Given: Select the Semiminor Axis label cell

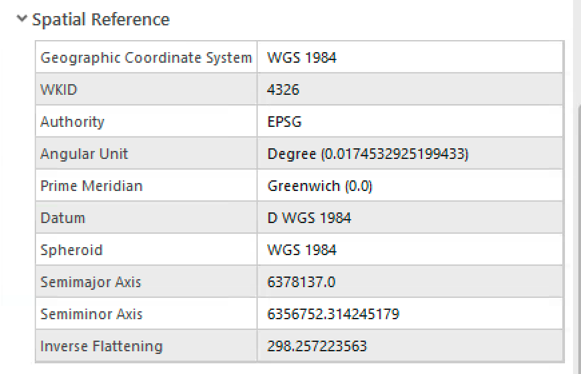Looking at the screenshot, I should [91, 314].
